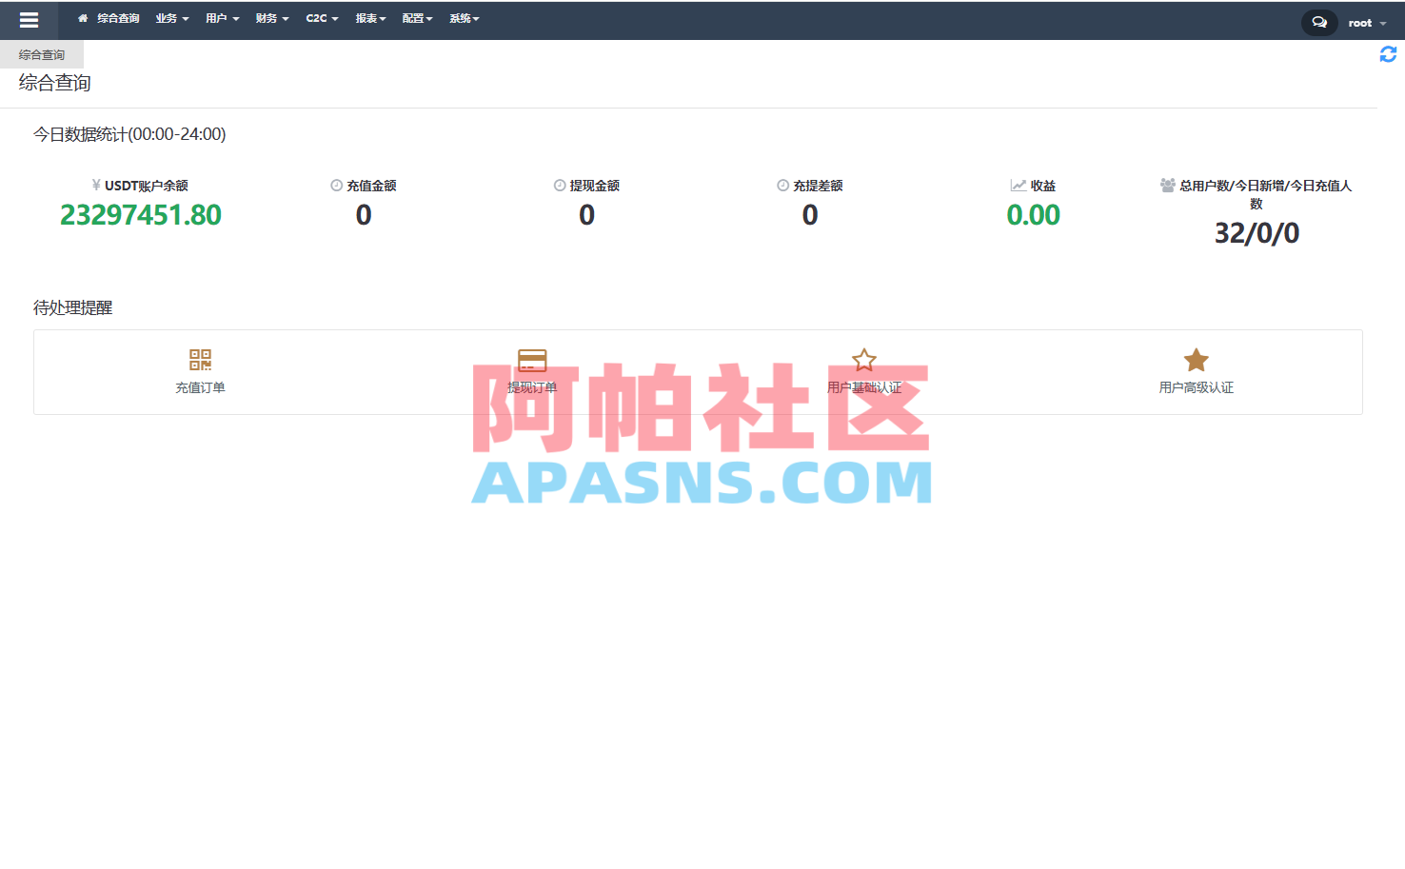Expand the root account dropdown
The image size is (1405, 869).
pyautogui.click(x=1363, y=22)
